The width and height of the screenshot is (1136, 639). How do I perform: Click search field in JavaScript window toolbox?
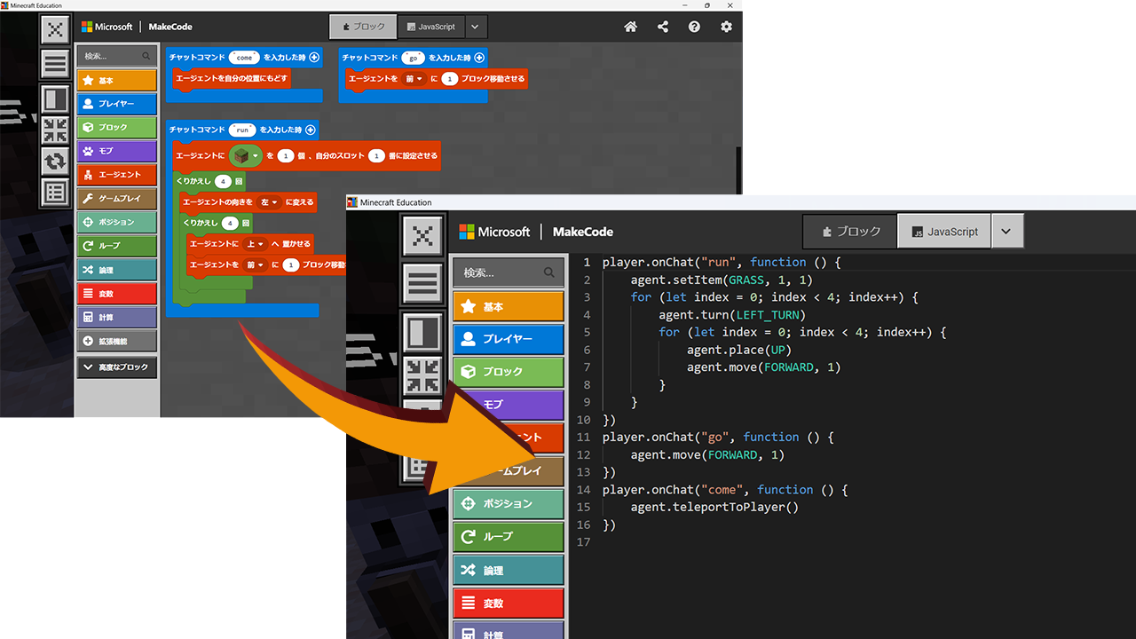(508, 272)
